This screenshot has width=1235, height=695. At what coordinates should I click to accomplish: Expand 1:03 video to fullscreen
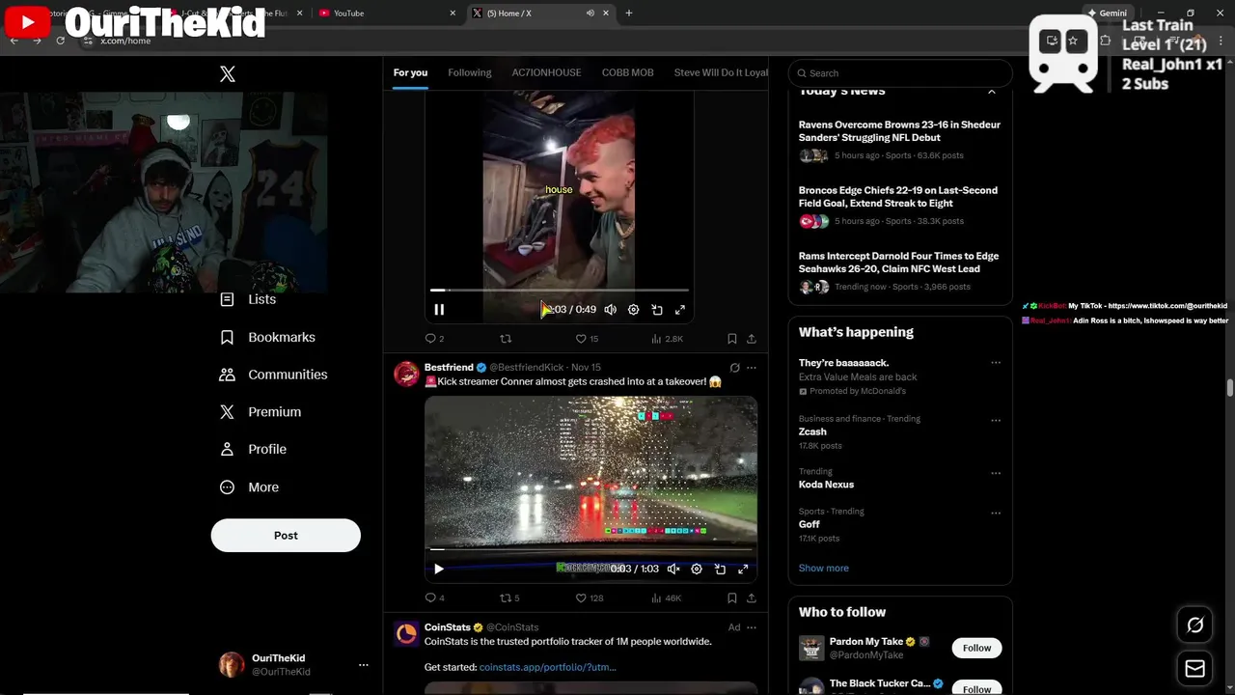point(743,570)
